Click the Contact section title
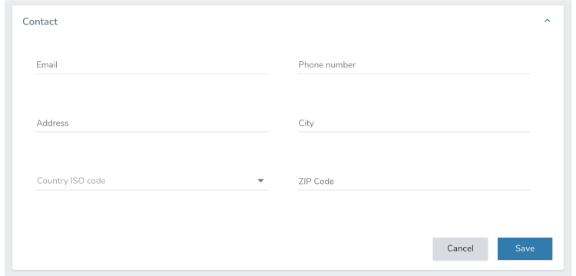The height and width of the screenshot is (276, 576). click(40, 21)
